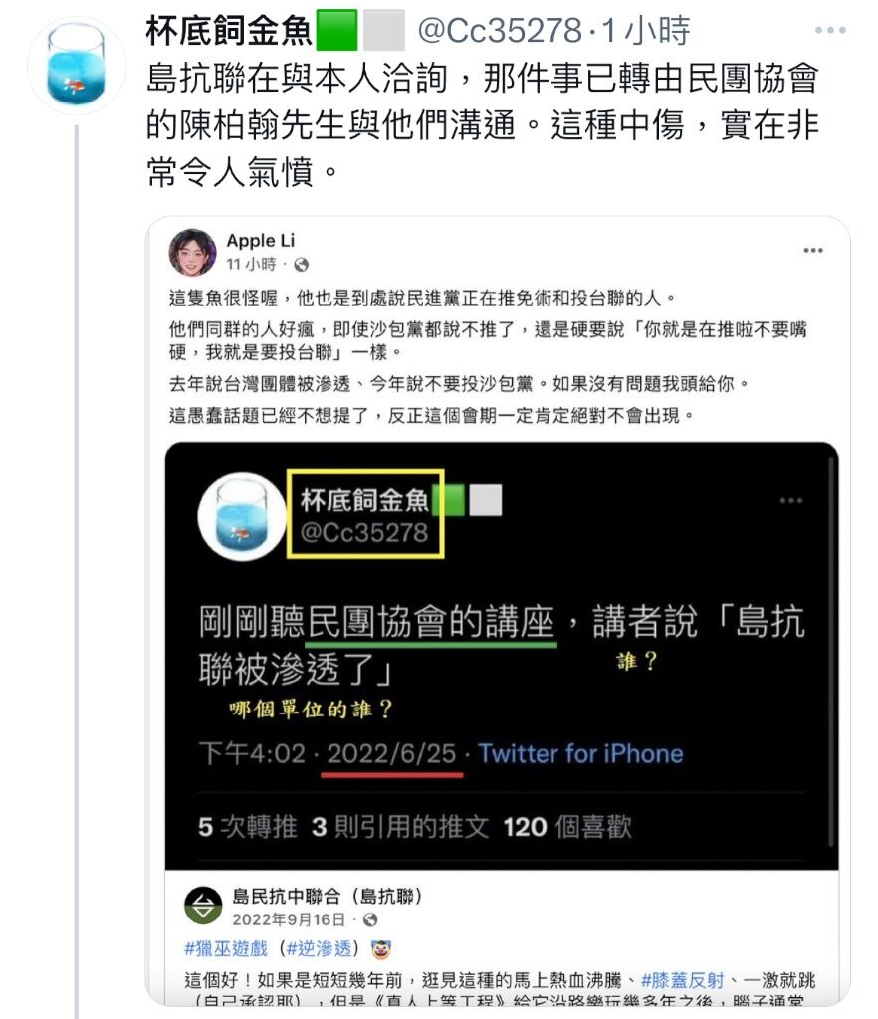Click the clown emoji after #逆滲透

coord(381,949)
